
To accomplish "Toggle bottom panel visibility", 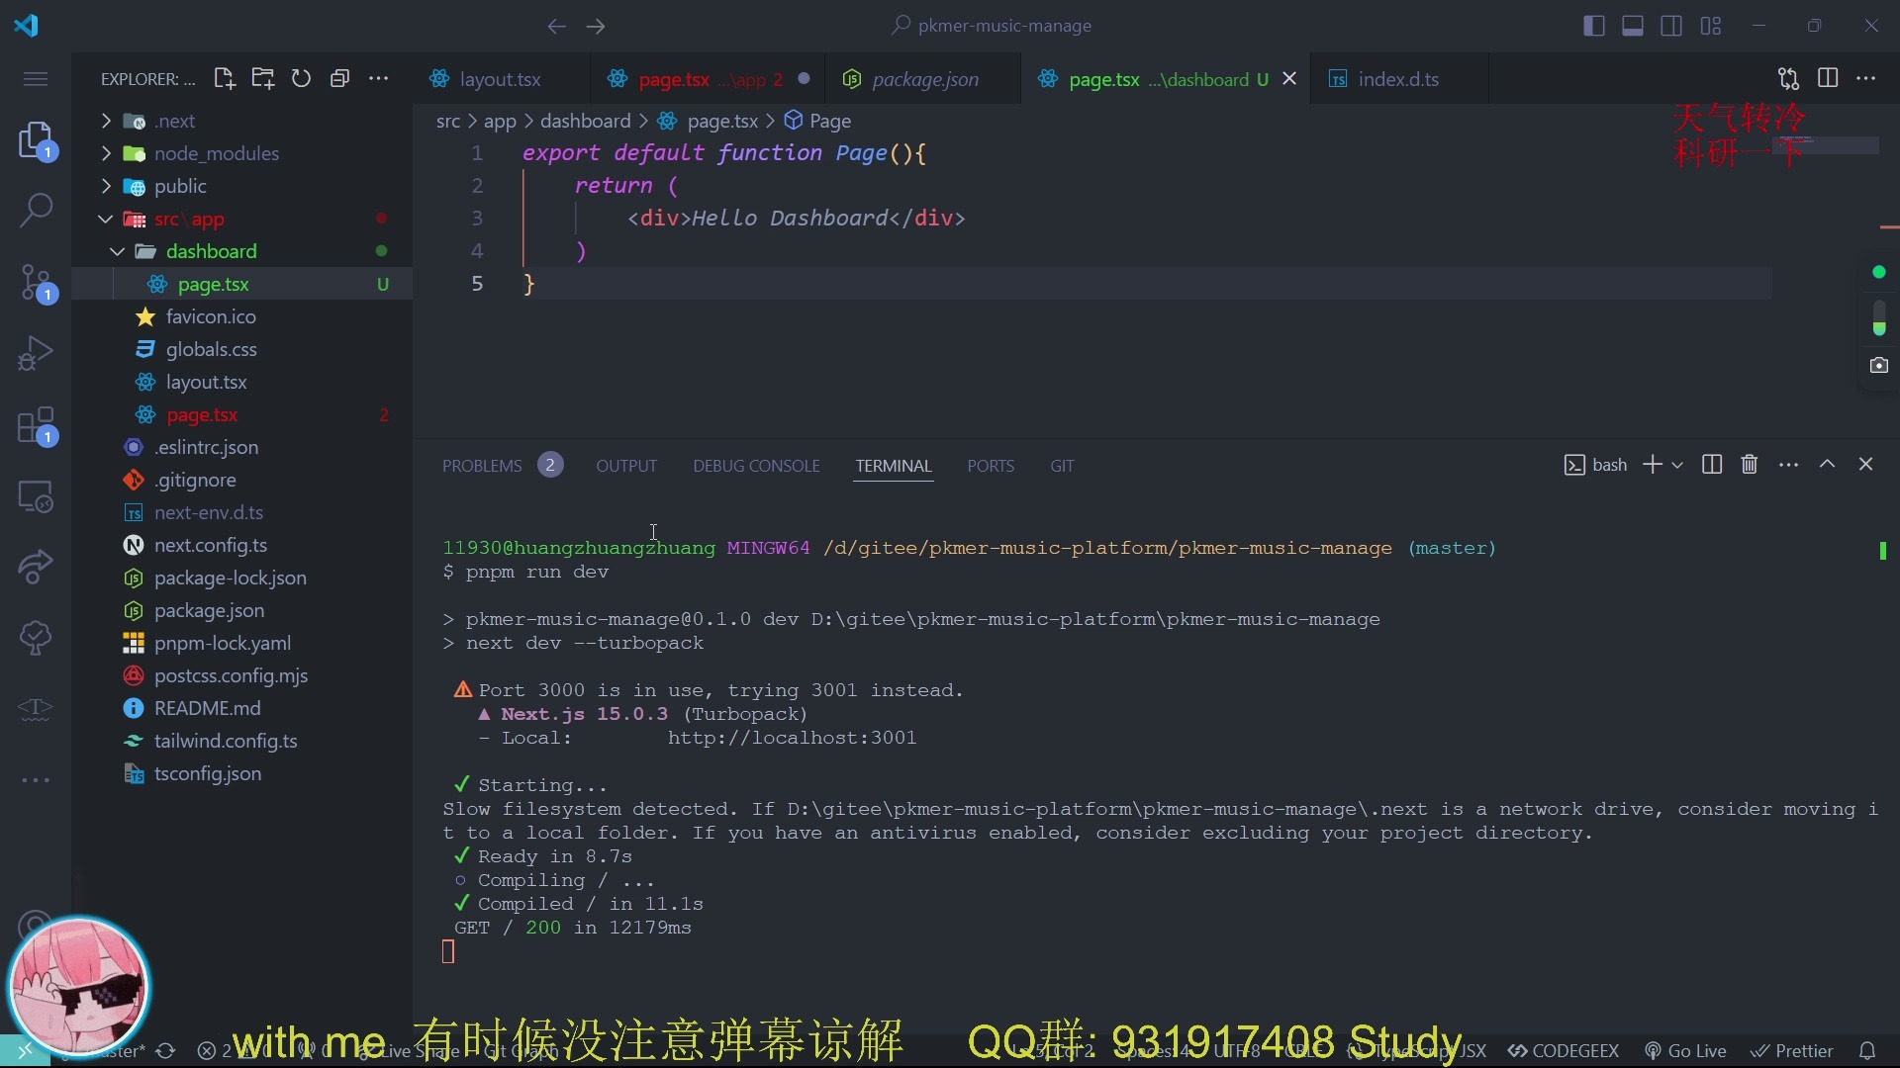I will [x=1633, y=27].
